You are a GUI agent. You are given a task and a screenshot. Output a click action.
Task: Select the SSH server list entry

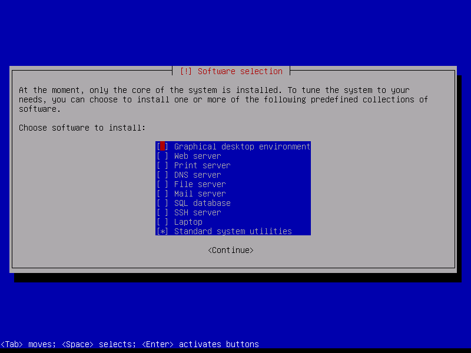[233, 212]
